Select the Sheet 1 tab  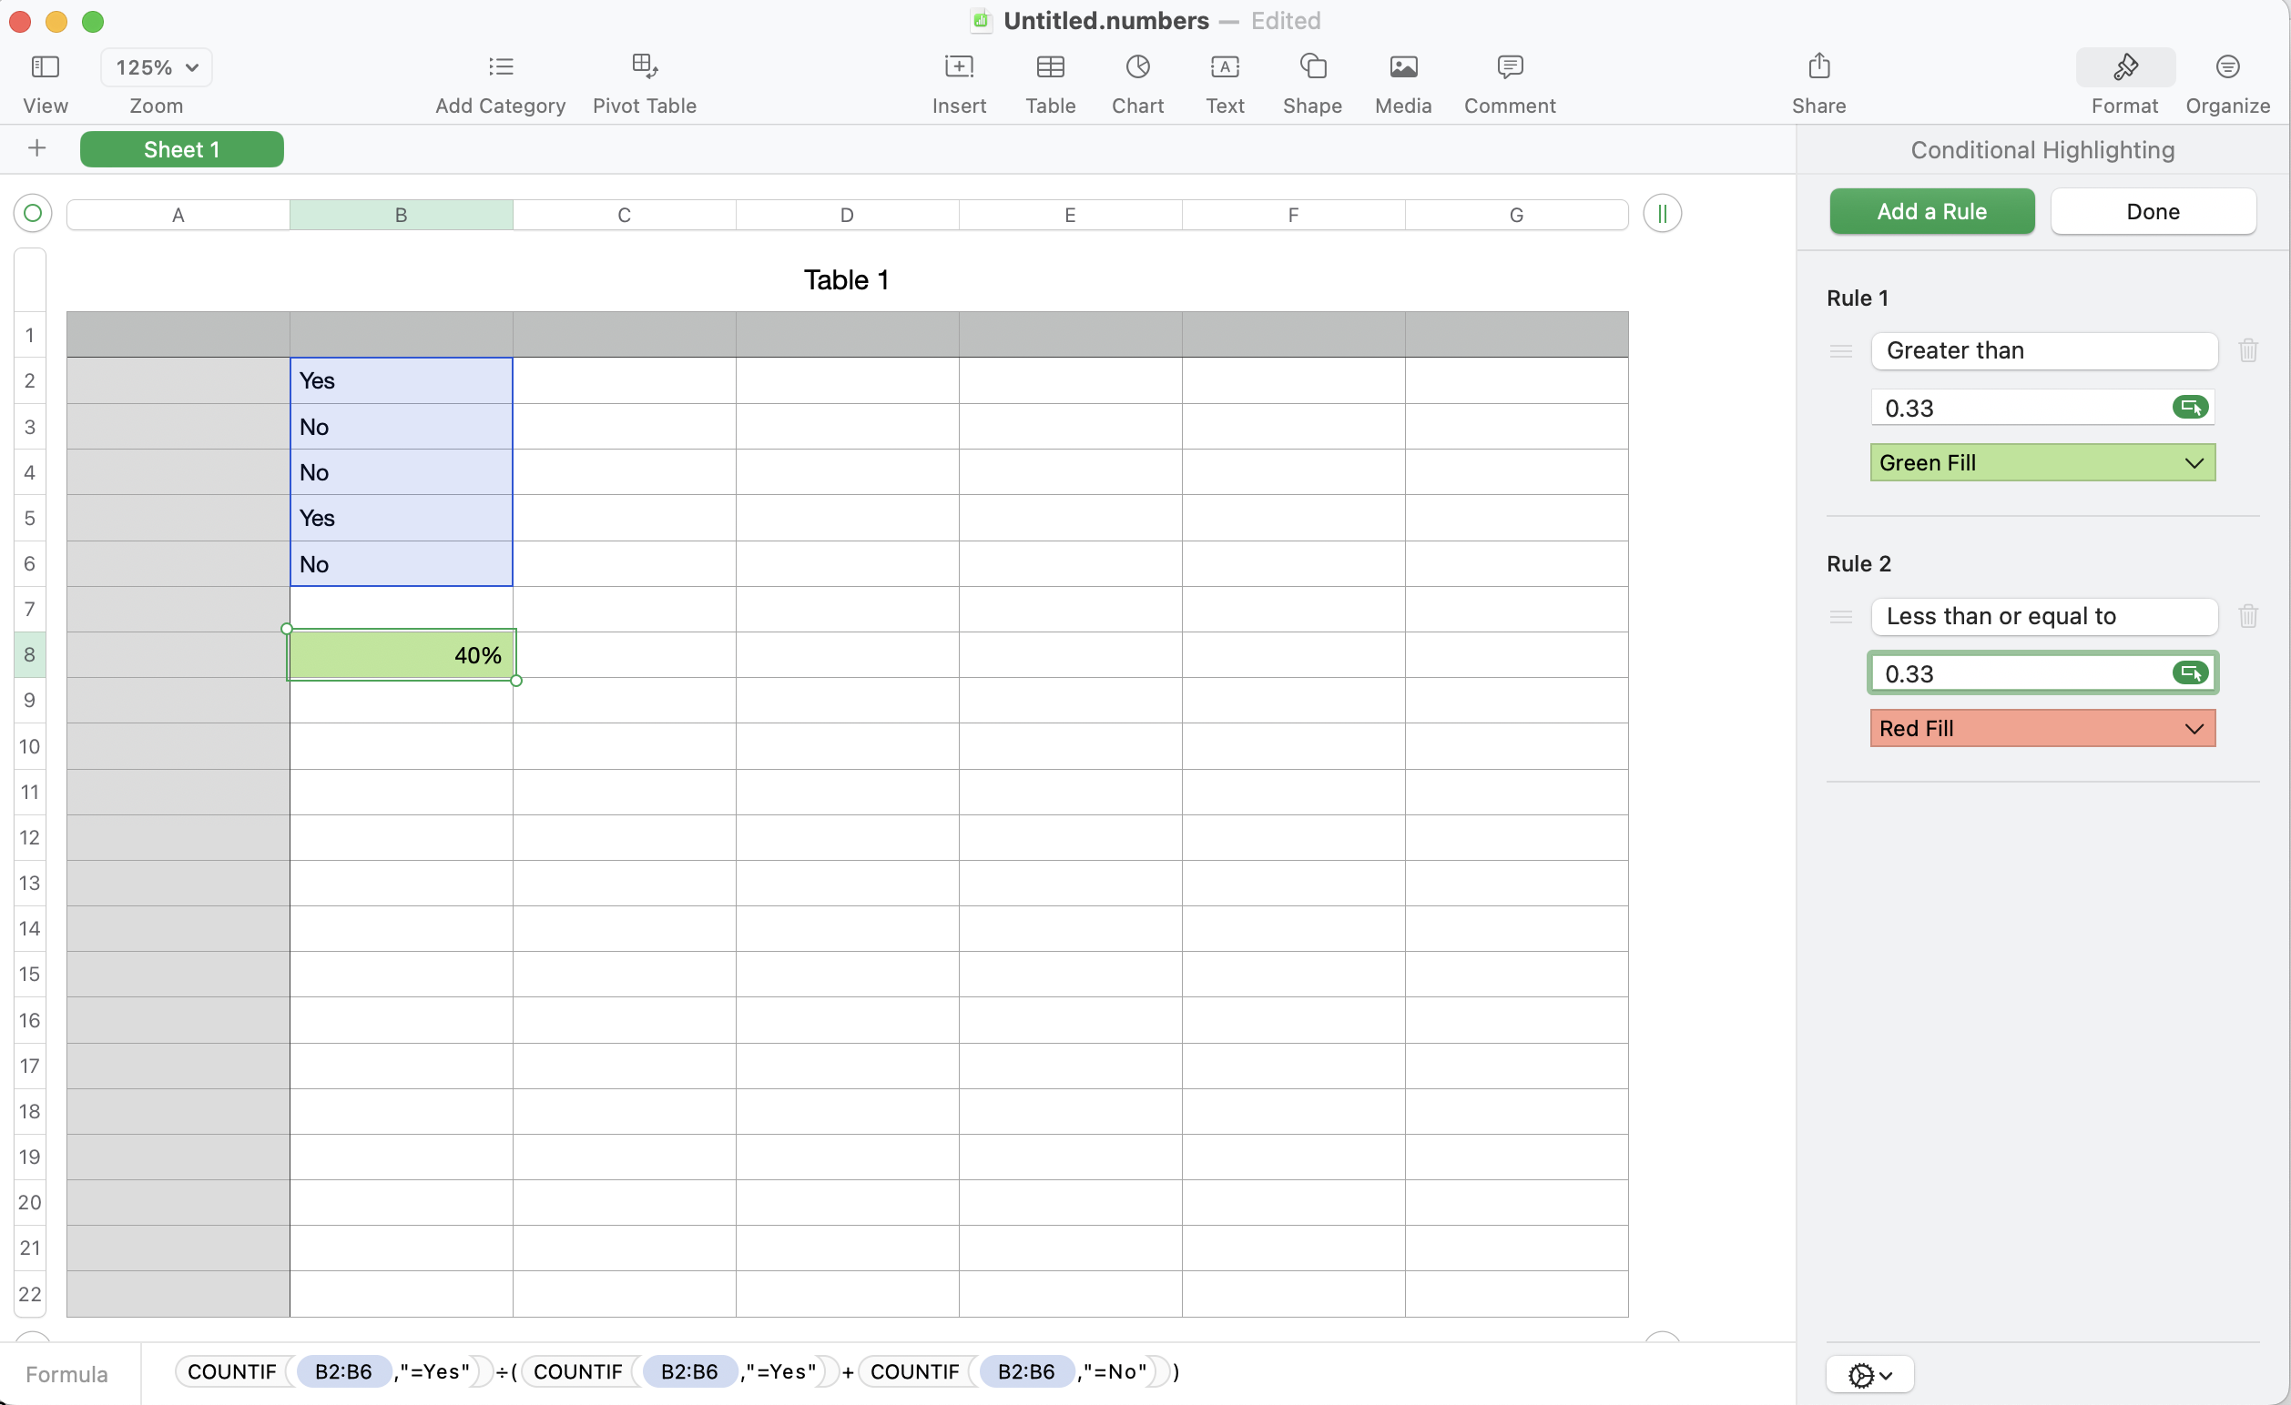[x=181, y=149]
